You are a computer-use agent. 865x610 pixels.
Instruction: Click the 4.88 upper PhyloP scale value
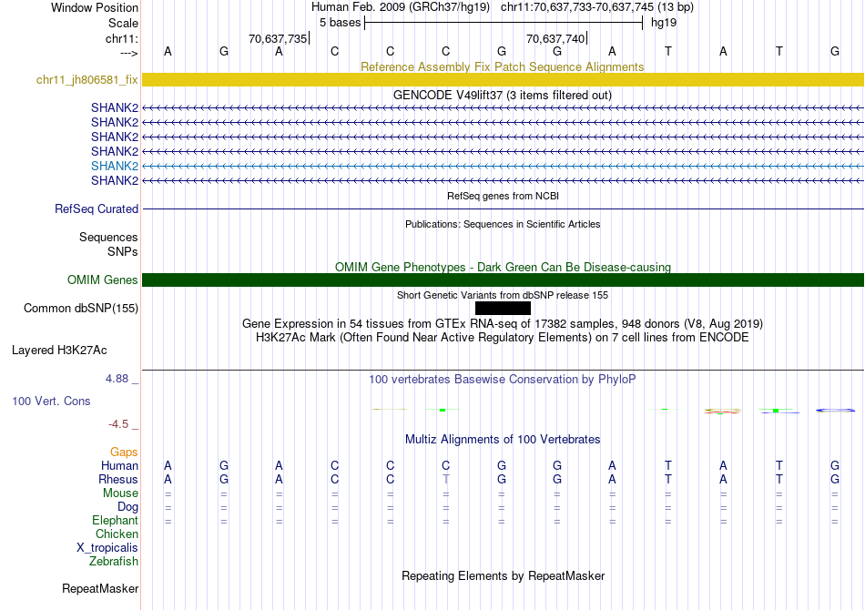click(x=117, y=379)
